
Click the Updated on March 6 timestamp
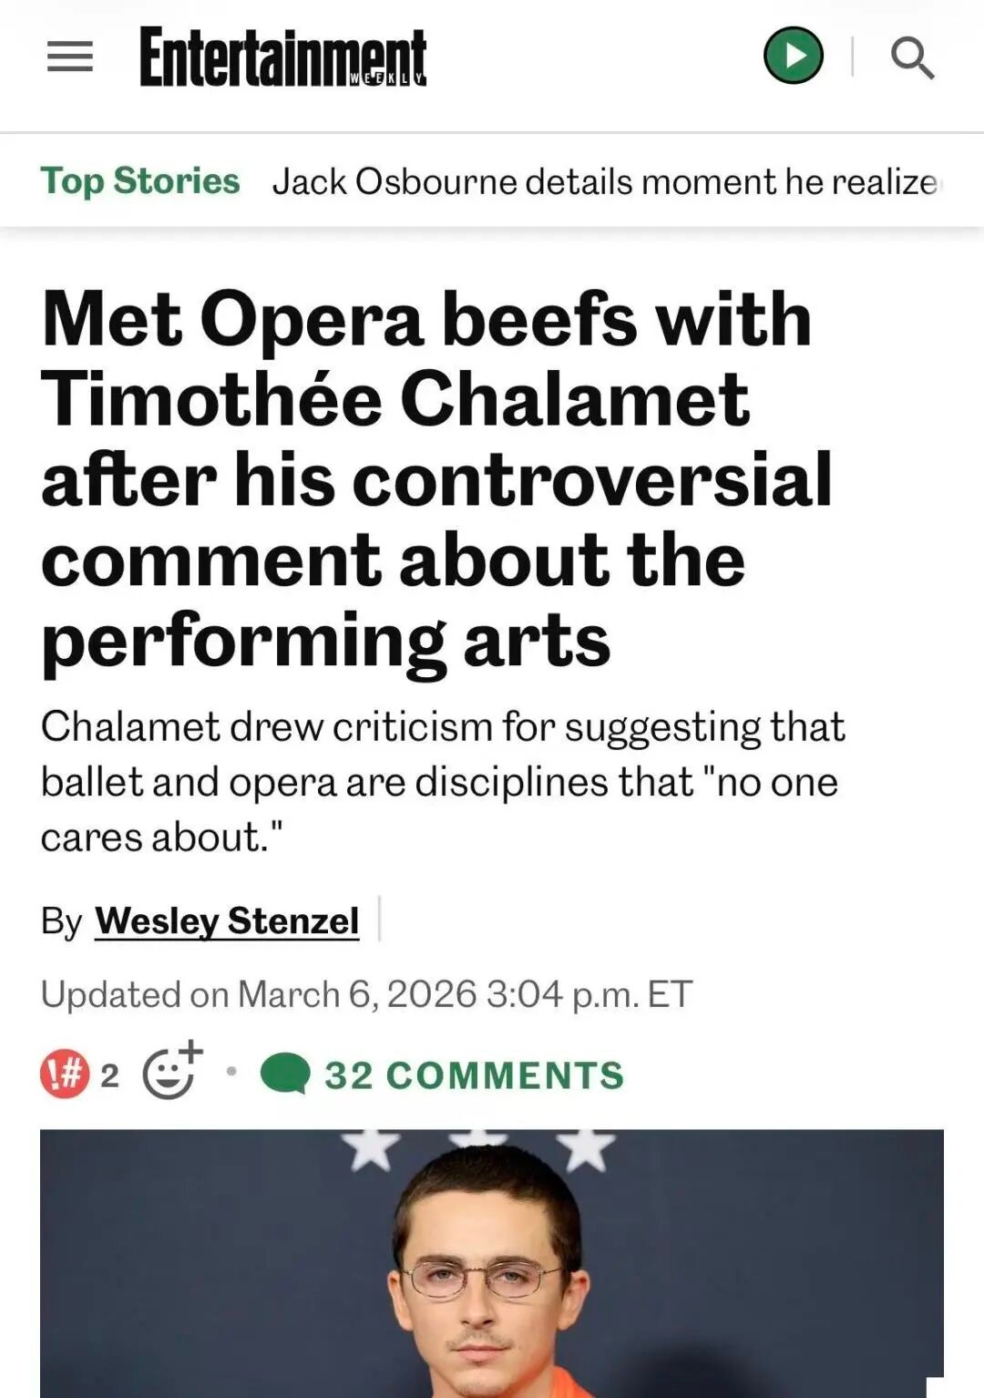366,993
